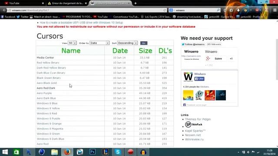This screenshot has width=278, height=156.
Task: Sort by the Name column header
Action: [71, 51]
